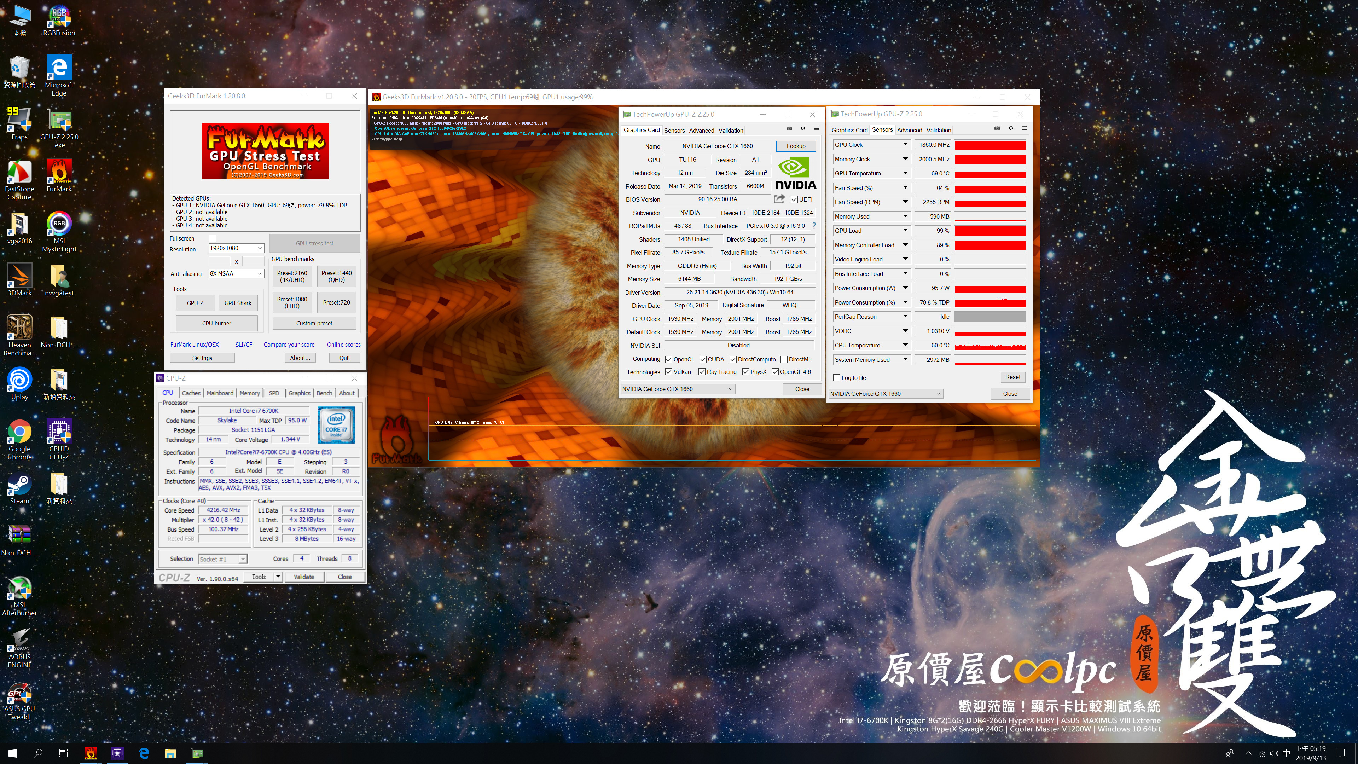Open the Uplay desktop icon

(19, 384)
